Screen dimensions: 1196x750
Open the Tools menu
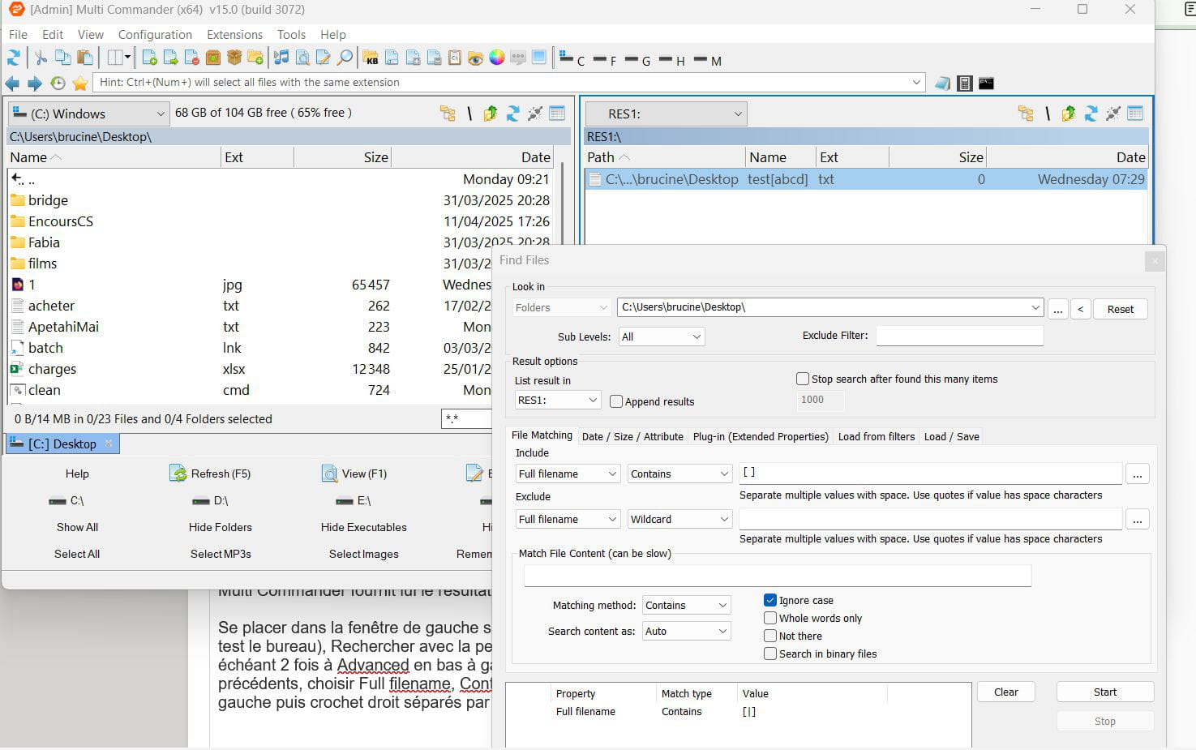click(x=291, y=34)
